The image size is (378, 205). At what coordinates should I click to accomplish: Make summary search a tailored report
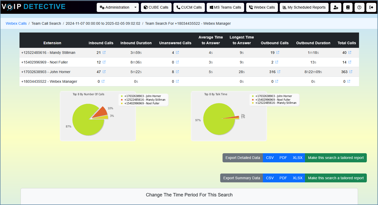click(336, 178)
